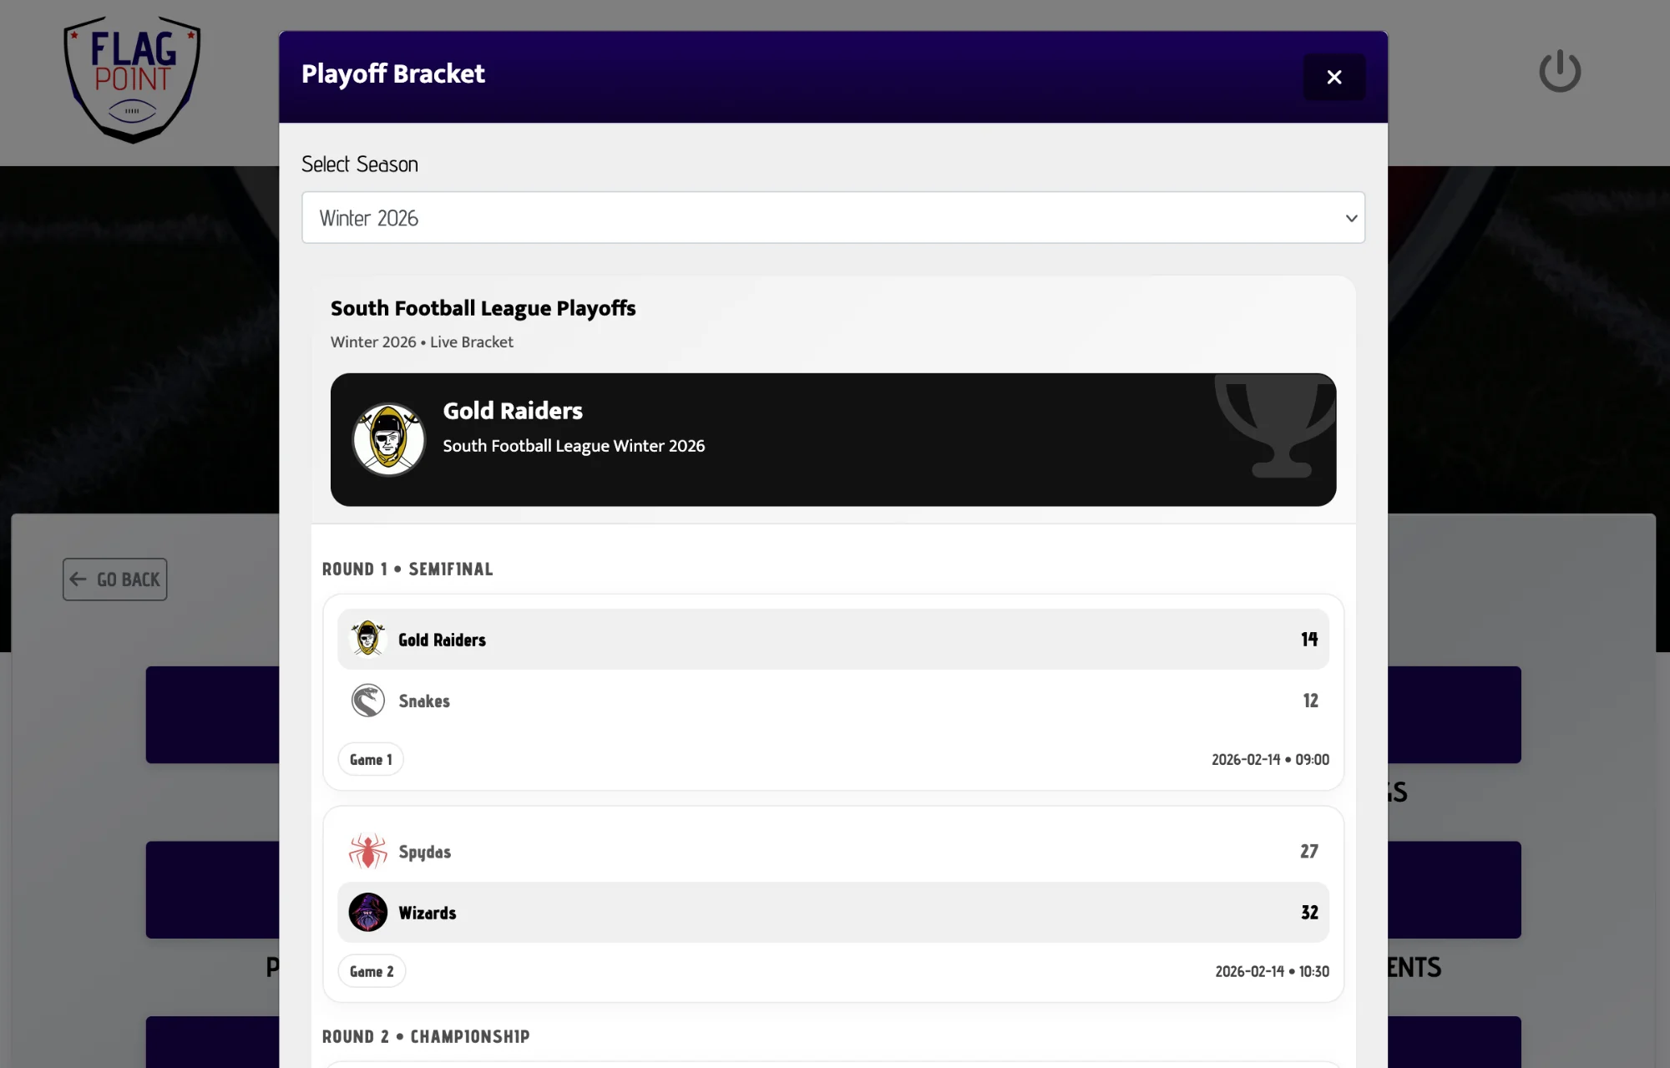Select the Round 1 Semifinal header
This screenshot has height=1068, width=1670.
(407, 569)
